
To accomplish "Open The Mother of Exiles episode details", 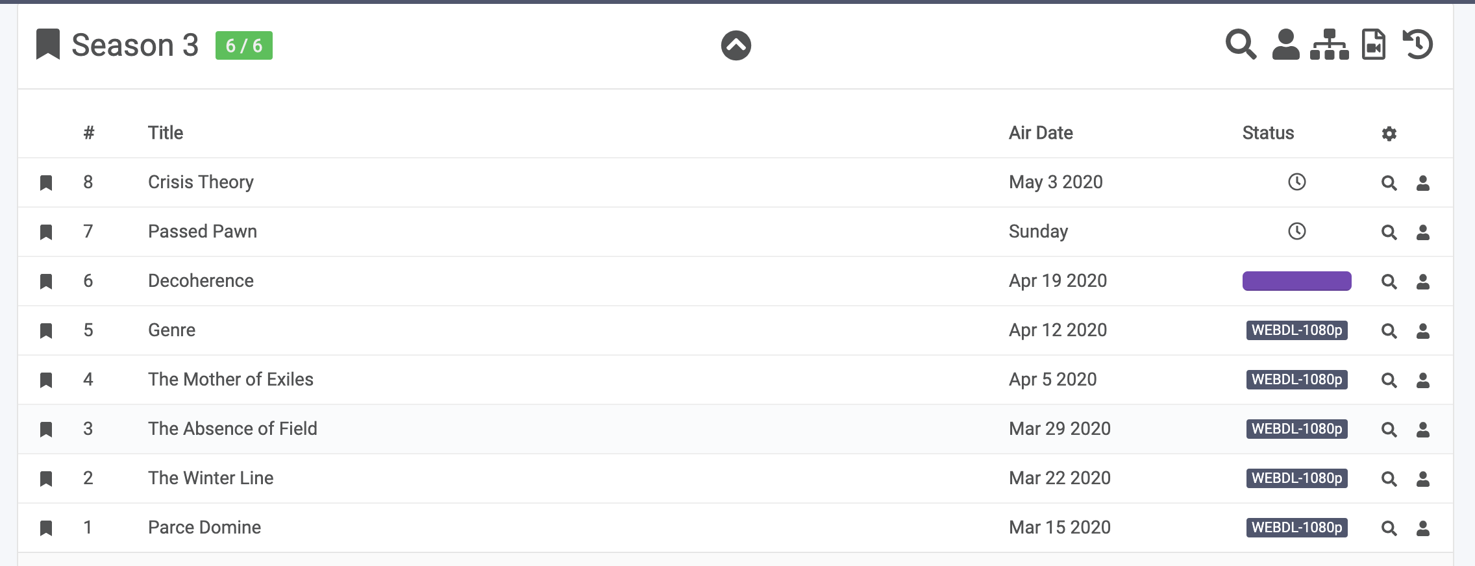I will 230,380.
